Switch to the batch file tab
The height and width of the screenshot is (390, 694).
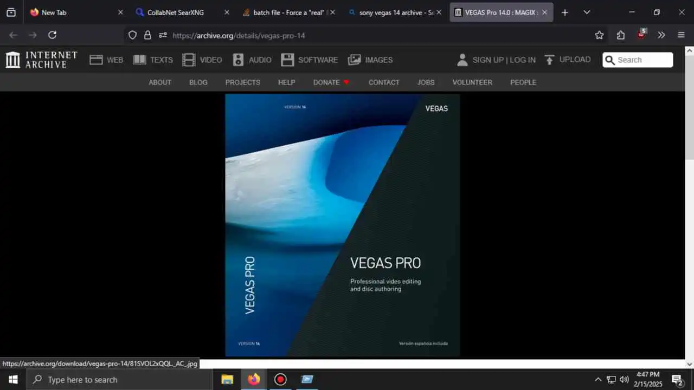[x=288, y=12]
